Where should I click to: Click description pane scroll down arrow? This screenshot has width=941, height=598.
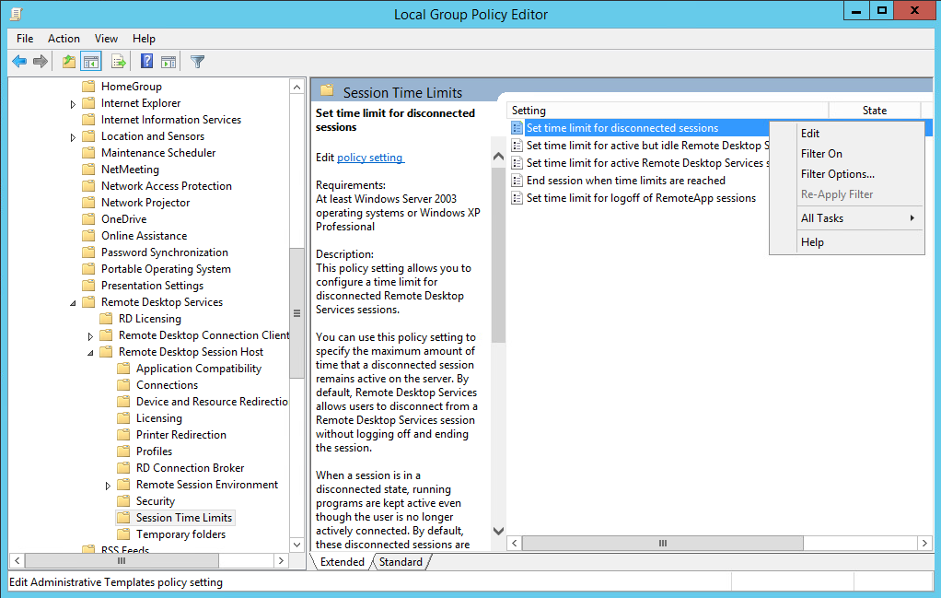(498, 531)
